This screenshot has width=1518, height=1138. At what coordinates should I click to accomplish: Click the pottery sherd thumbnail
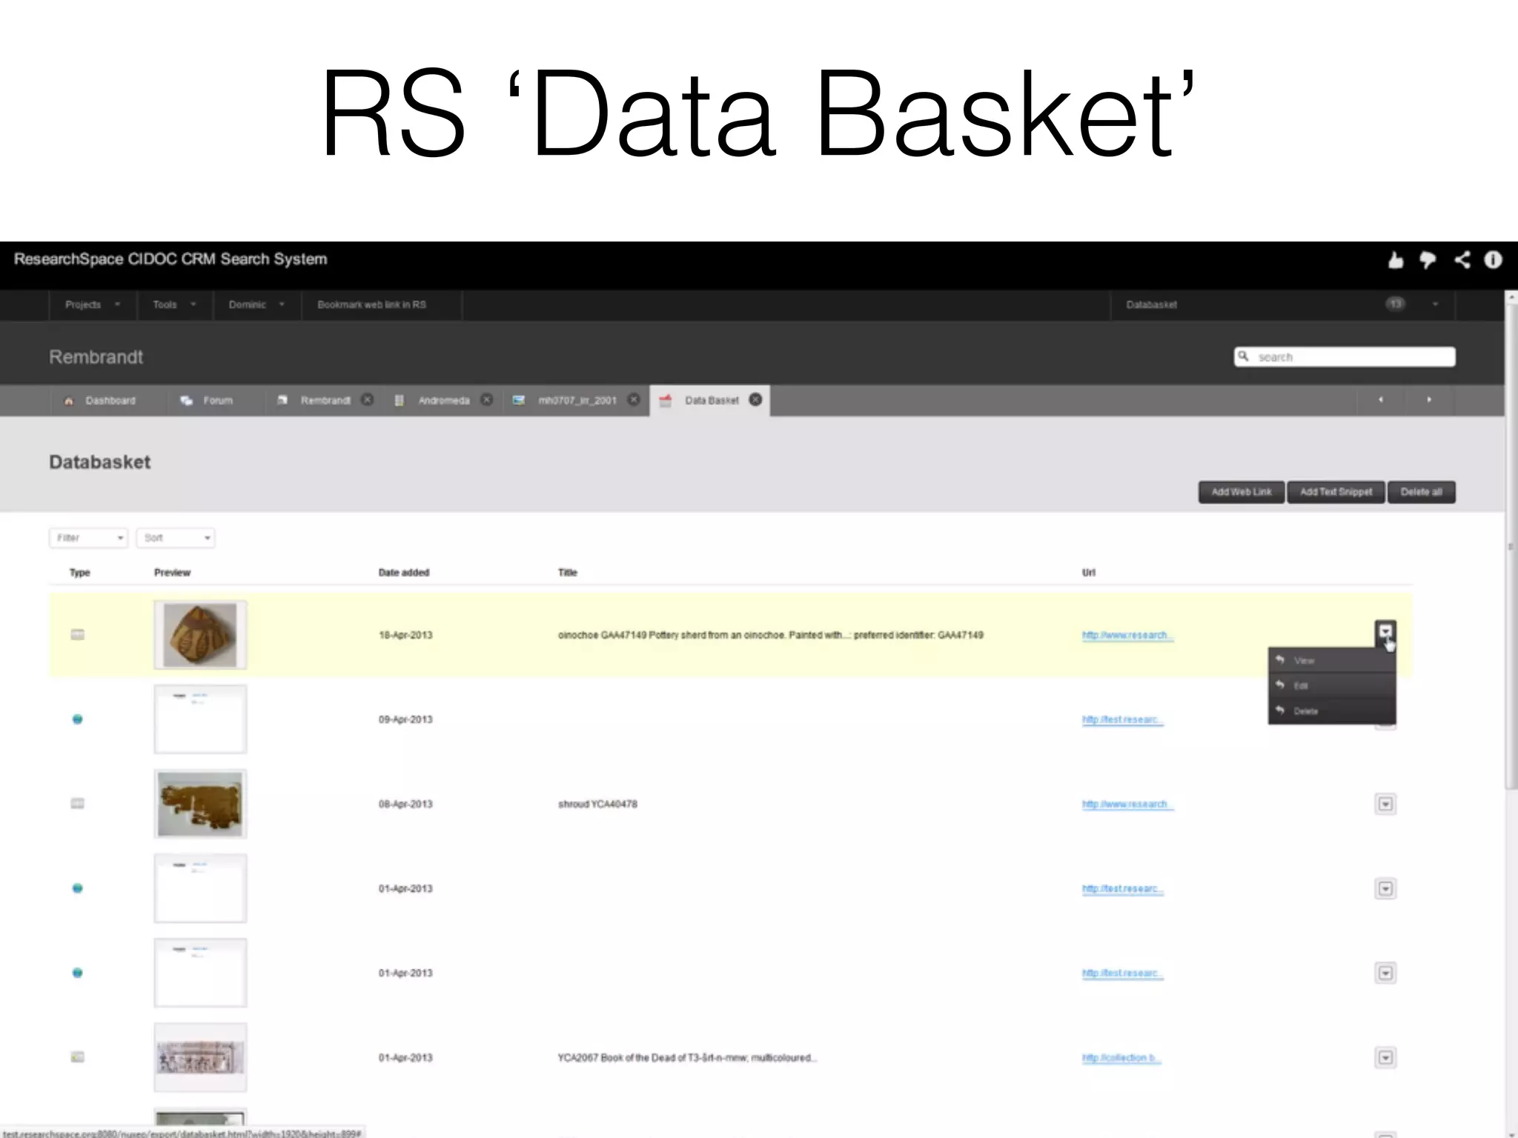(x=200, y=635)
